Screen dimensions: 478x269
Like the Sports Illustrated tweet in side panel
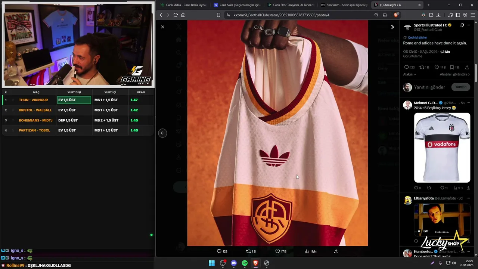pyautogui.click(x=440, y=67)
